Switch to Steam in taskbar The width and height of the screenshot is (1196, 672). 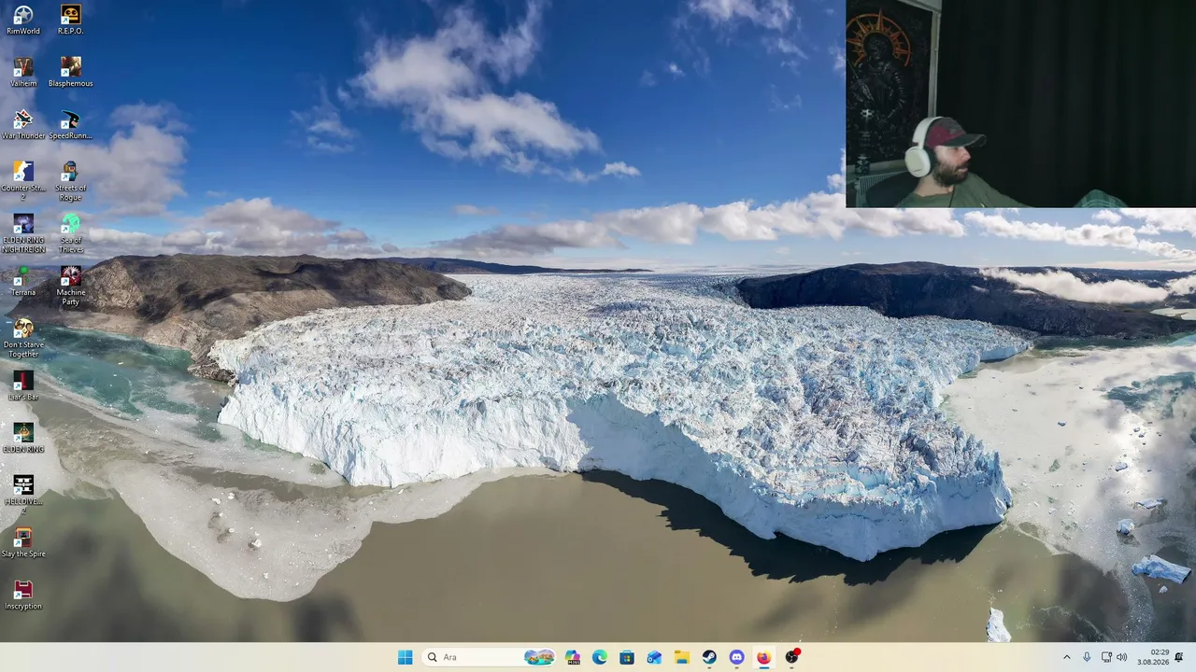pyautogui.click(x=709, y=657)
